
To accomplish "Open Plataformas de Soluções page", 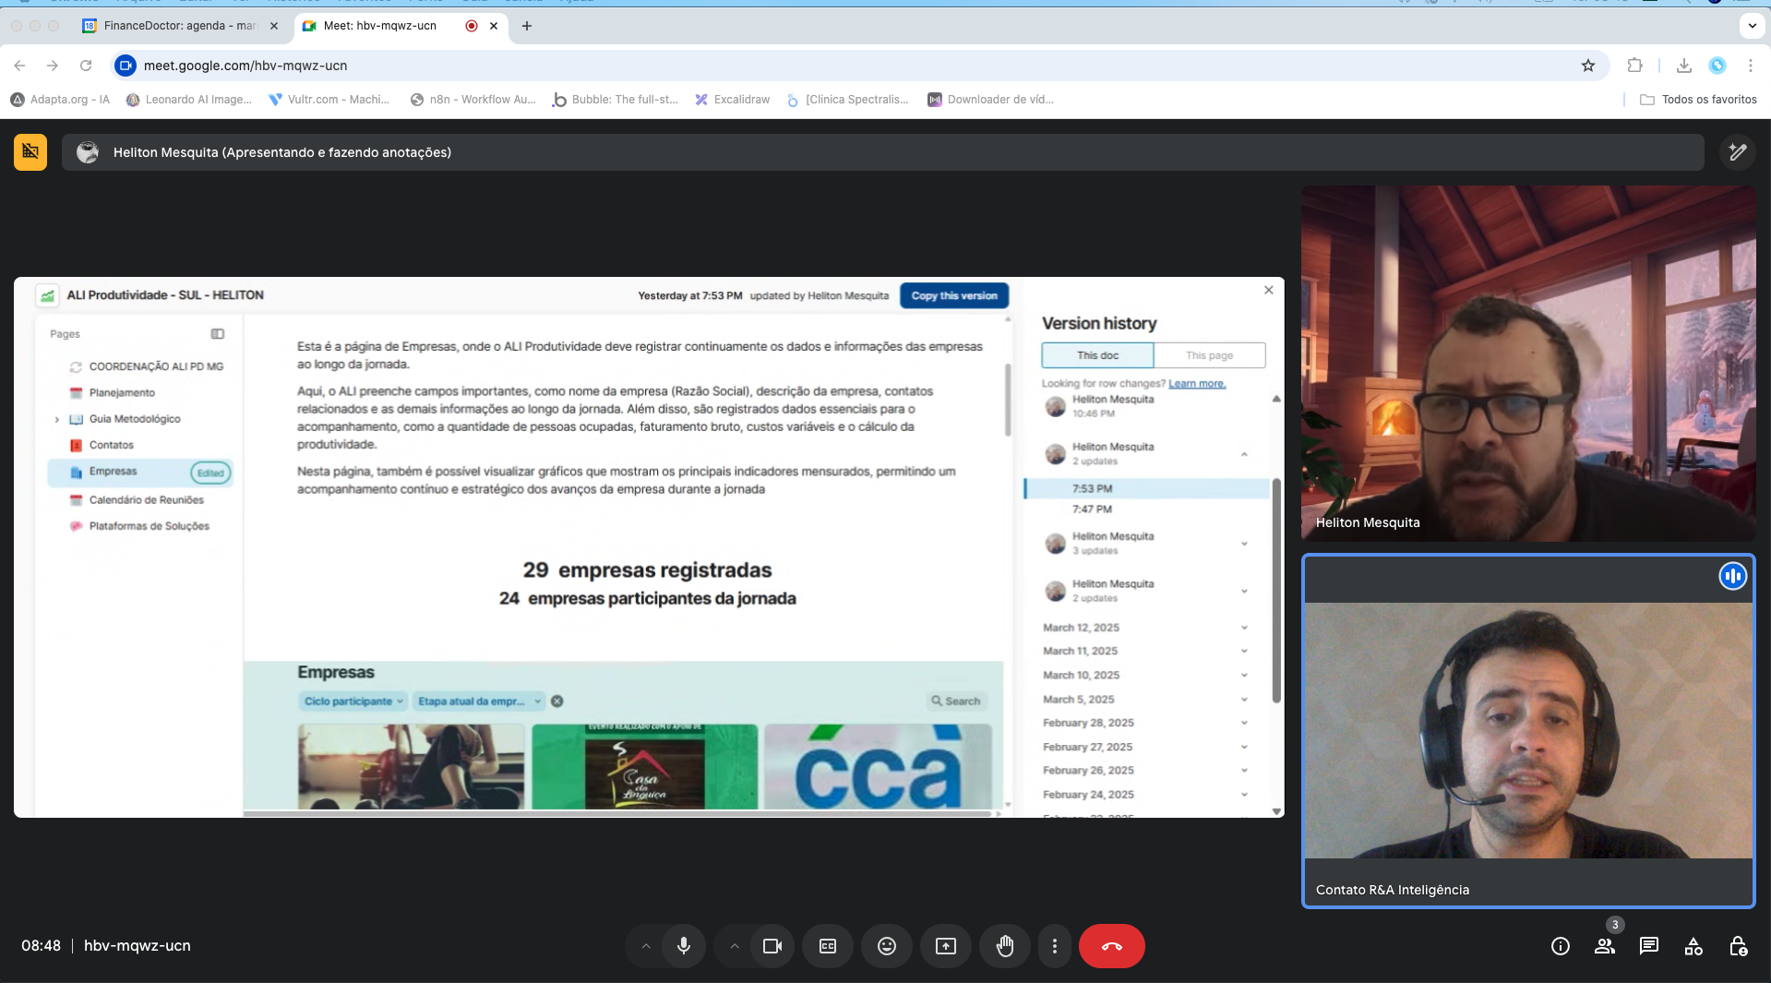I will coord(149,526).
